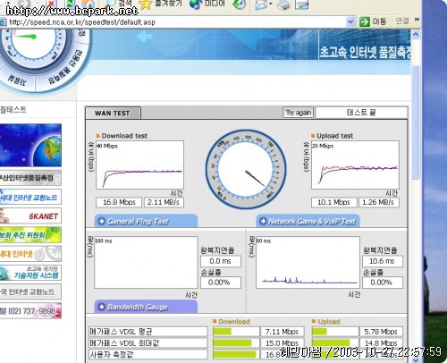Open the General Ping Test section

tap(146, 221)
